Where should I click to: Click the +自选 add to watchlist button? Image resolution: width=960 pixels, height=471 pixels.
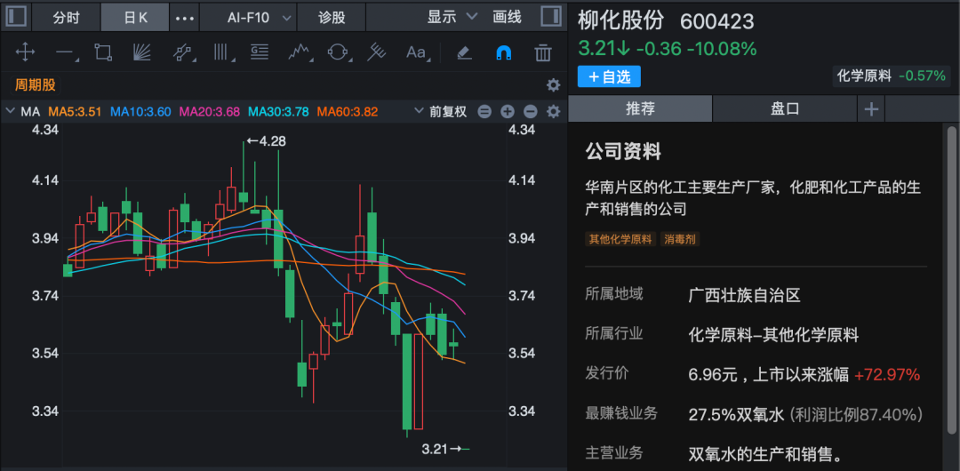click(609, 76)
